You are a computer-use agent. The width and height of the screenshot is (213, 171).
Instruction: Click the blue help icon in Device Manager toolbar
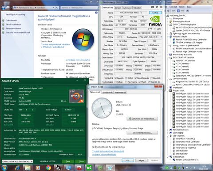click(x=178, y=11)
